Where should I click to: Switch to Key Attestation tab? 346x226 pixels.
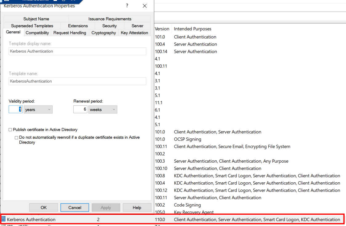(135, 33)
